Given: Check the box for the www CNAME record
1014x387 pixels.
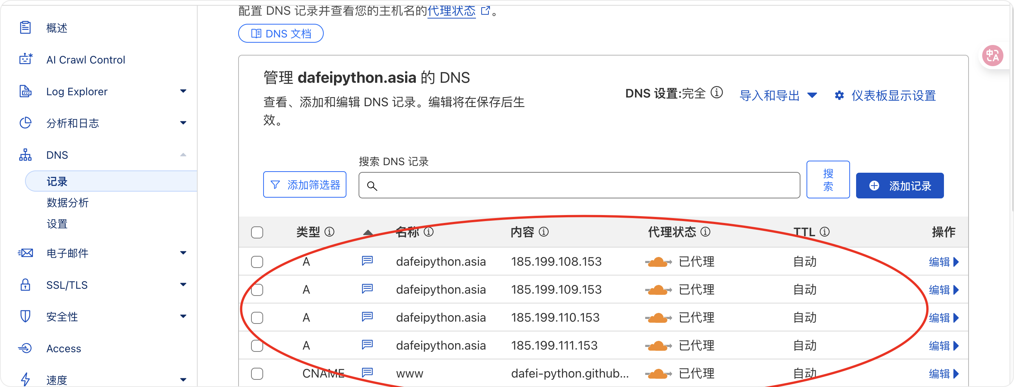Looking at the screenshot, I should click(x=257, y=373).
